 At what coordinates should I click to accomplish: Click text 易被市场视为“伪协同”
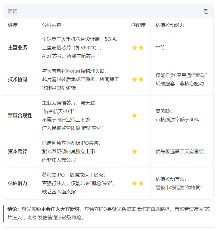coord(179,188)
